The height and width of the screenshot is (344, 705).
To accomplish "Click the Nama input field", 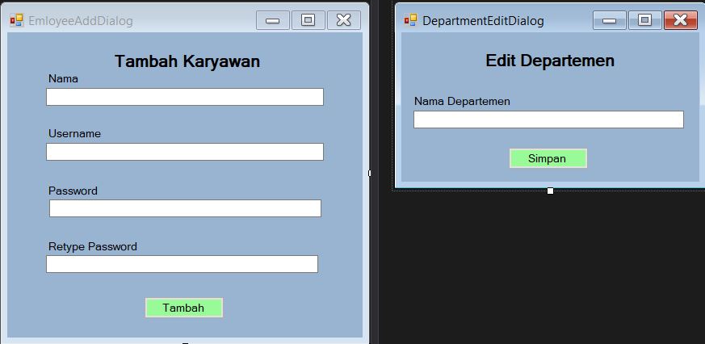I will [185, 97].
